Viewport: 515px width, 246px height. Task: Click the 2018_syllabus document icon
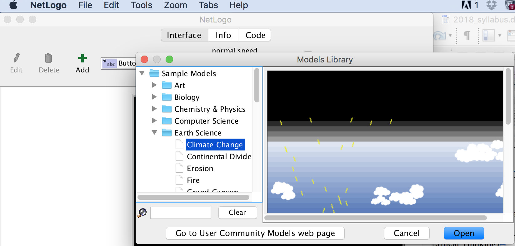point(446,20)
